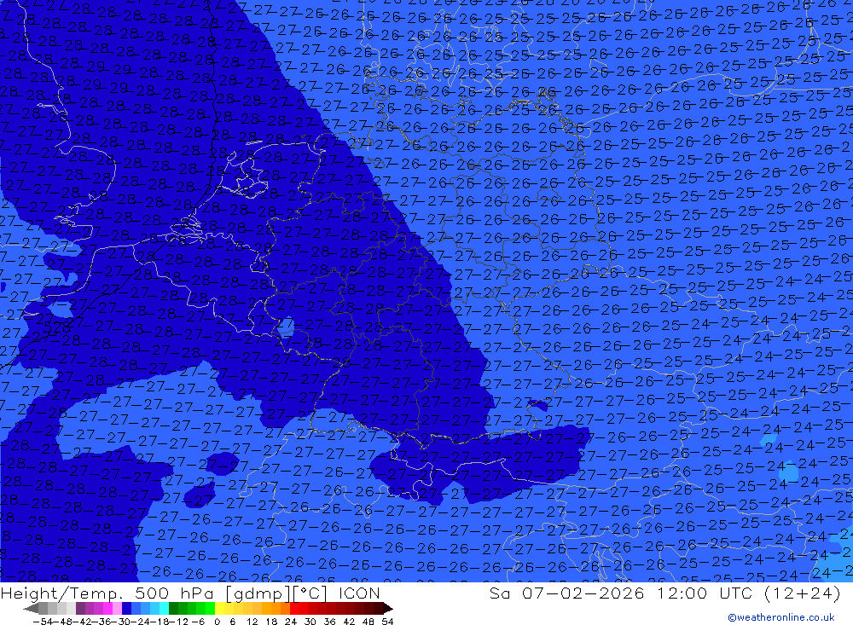
Task: Click the yellow 0 legend swatch
Action: pyautogui.click(x=219, y=609)
